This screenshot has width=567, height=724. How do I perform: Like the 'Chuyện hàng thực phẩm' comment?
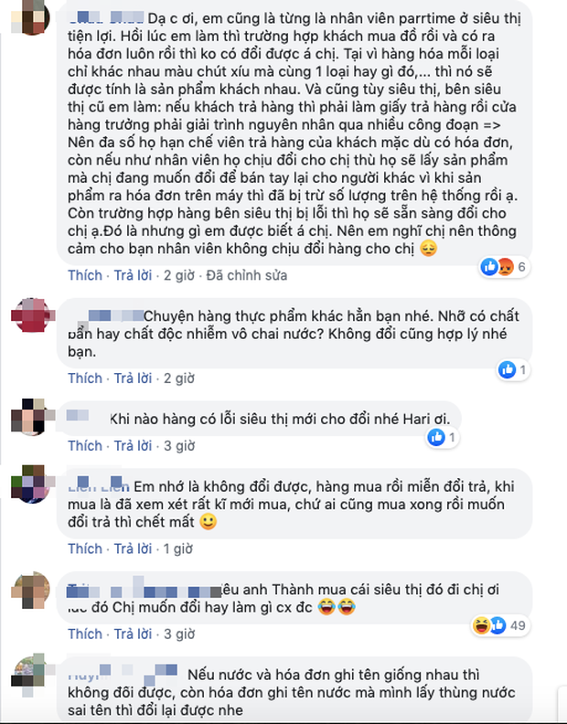click(85, 378)
